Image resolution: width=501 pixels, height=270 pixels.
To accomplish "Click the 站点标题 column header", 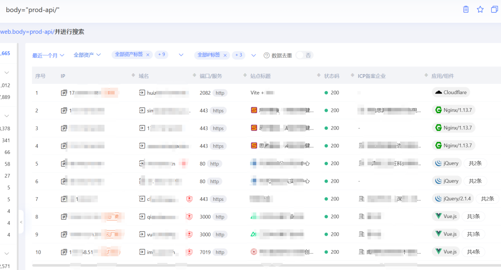I will (260, 76).
